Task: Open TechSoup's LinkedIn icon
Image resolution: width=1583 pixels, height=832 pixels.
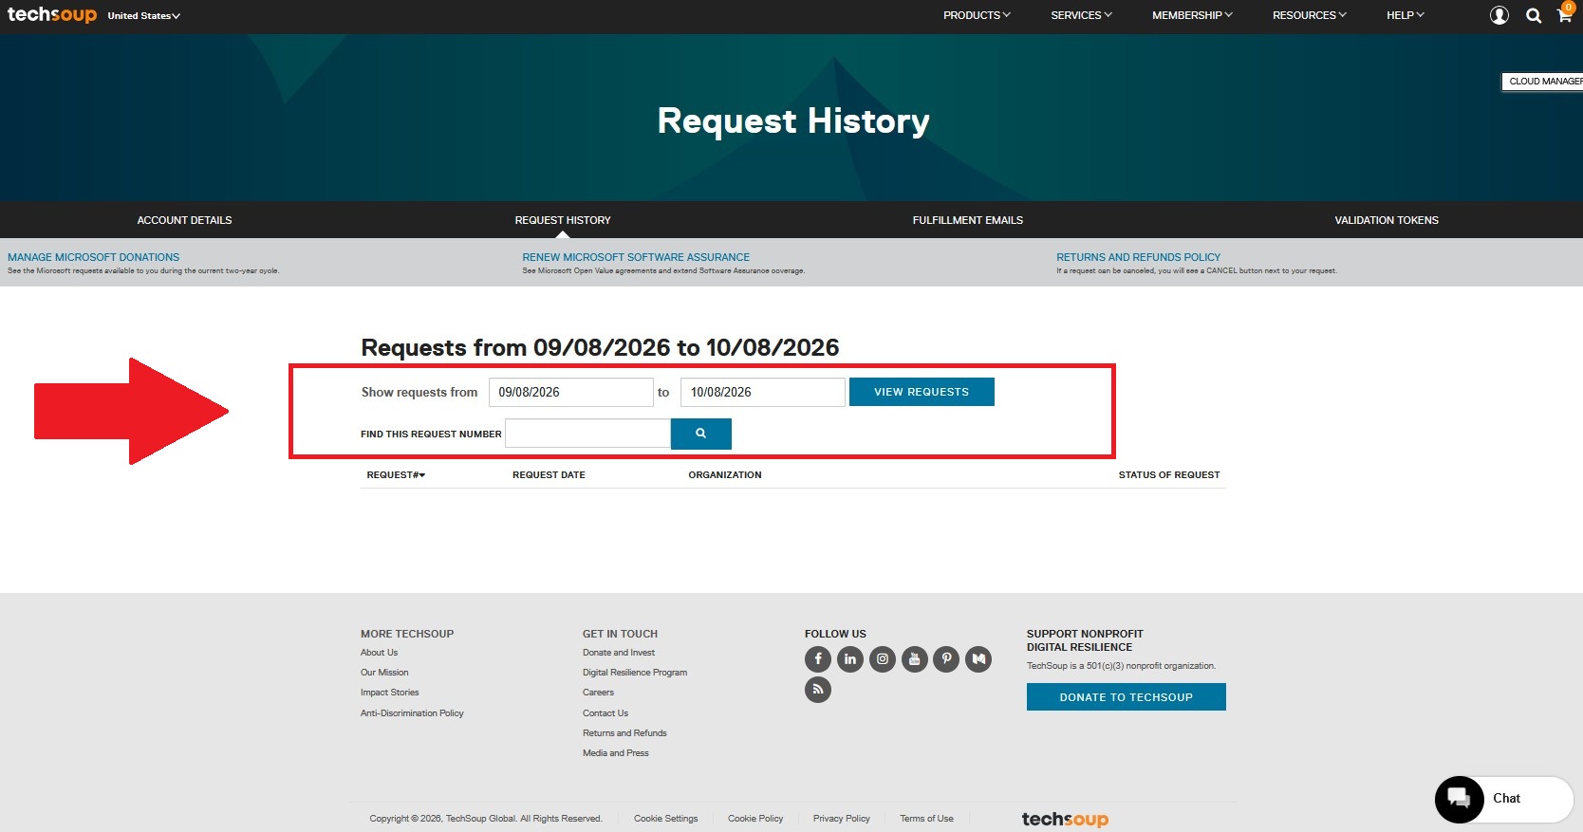Action: click(850, 658)
